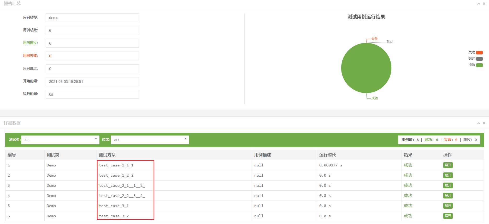Collapse the 报告汇总 panel with chevron icon
The width and height of the screenshot is (489, 224).
point(479,4)
